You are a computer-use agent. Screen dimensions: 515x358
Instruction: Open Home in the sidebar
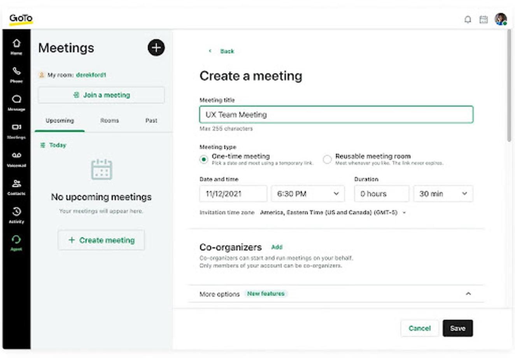[16, 47]
